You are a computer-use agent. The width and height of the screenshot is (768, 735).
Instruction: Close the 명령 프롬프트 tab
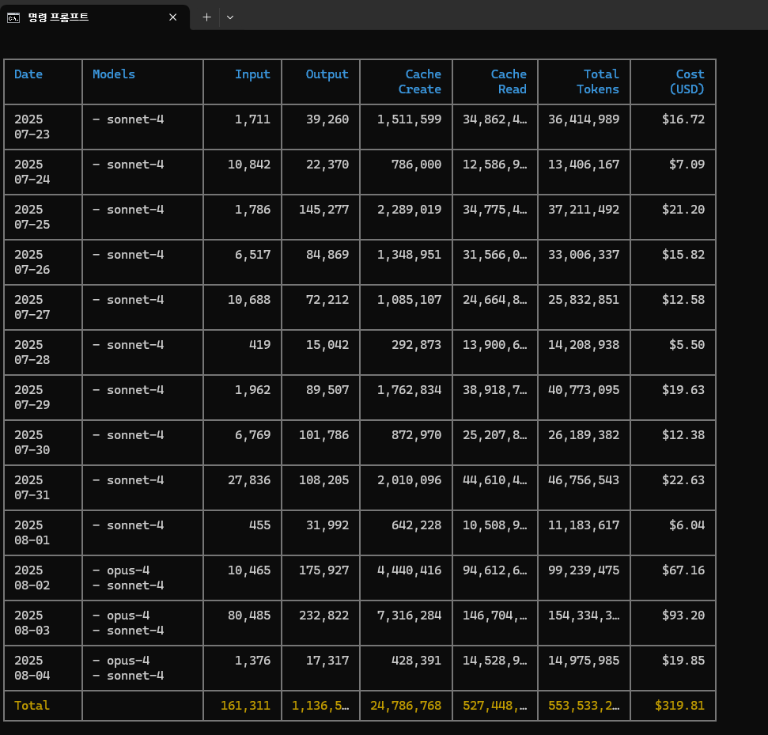coord(172,17)
